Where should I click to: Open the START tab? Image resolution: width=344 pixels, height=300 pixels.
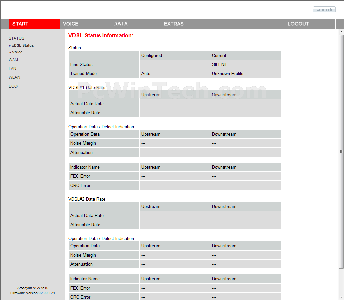pos(34,24)
